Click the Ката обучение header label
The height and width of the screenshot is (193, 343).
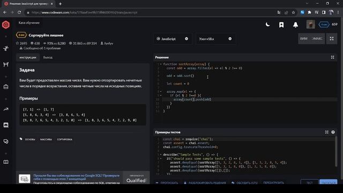pos(29,23)
